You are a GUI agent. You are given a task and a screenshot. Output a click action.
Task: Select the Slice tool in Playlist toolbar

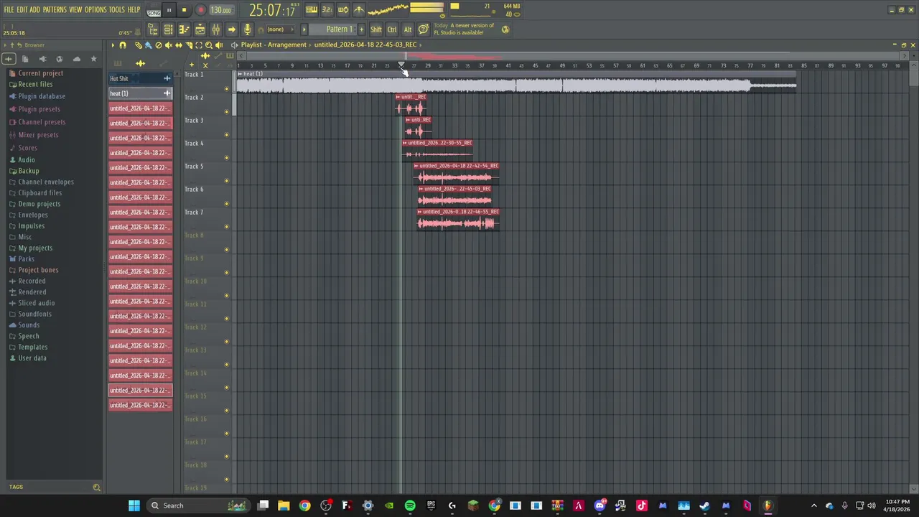(189, 45)
